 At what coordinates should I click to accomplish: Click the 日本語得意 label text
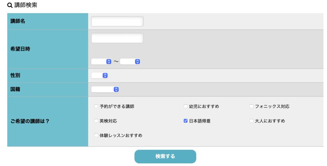pyautogui.click(x=200, y=121)
